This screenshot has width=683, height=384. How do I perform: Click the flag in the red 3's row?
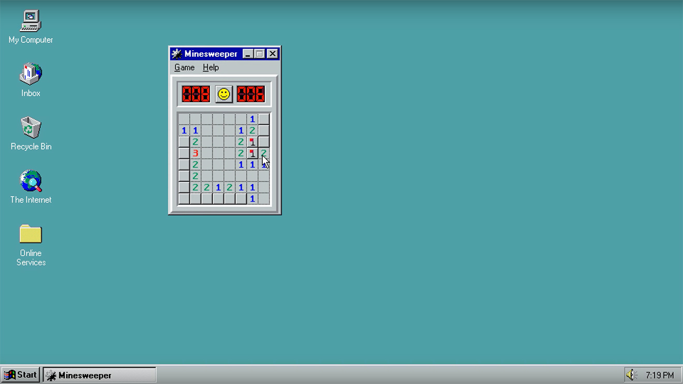click(252, 153)
